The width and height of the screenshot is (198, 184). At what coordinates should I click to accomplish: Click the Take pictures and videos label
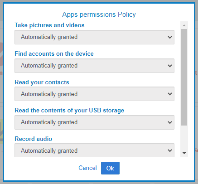pyautogui.click(x=49, y=25)
